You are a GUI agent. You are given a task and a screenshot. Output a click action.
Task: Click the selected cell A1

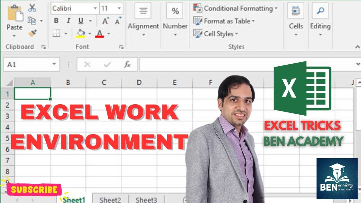click(33, 94)
